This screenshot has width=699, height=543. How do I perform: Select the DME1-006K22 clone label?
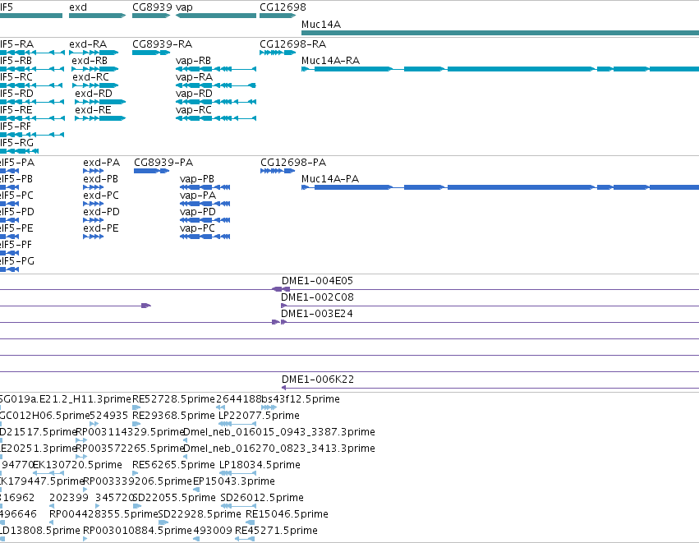(x=318, y=380)
